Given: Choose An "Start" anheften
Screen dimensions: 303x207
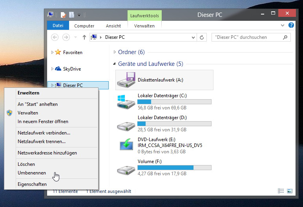Looking at the screenshot, I should click(51, 104).
